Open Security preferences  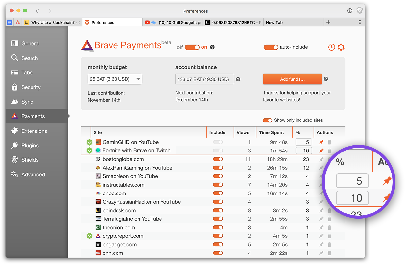[x=36, y=87]
